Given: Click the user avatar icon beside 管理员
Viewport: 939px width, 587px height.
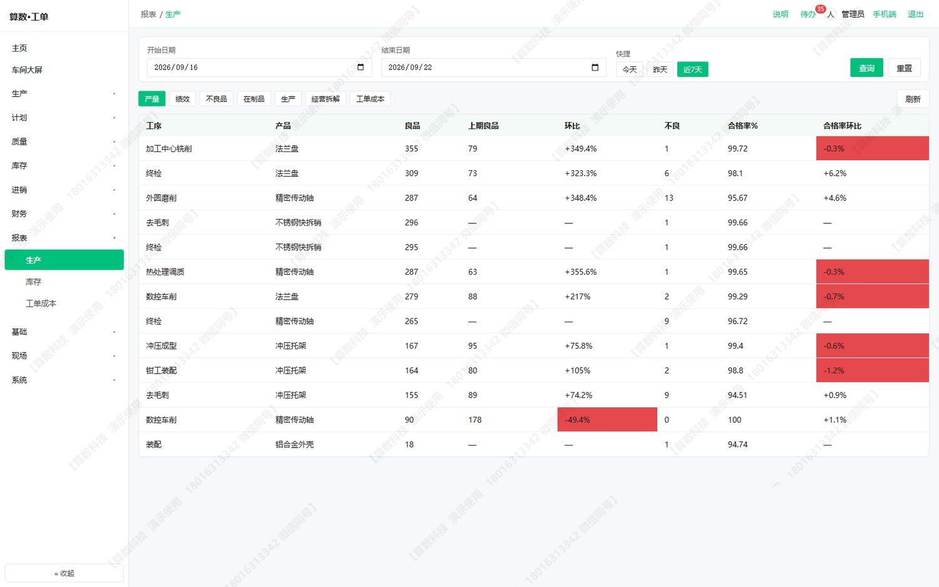Looking at the screenshot, I should coord(831,14).
